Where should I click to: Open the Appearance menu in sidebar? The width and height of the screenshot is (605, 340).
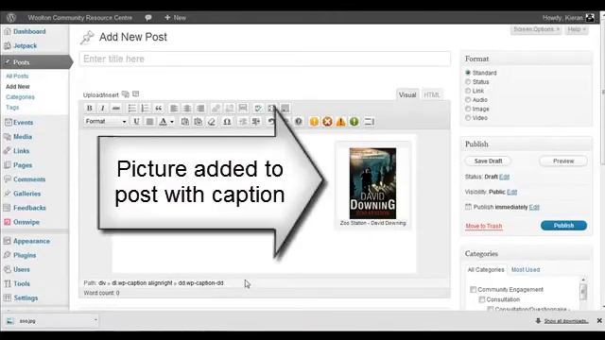tap(31, 241)
